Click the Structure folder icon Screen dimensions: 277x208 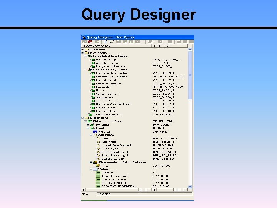87,49
